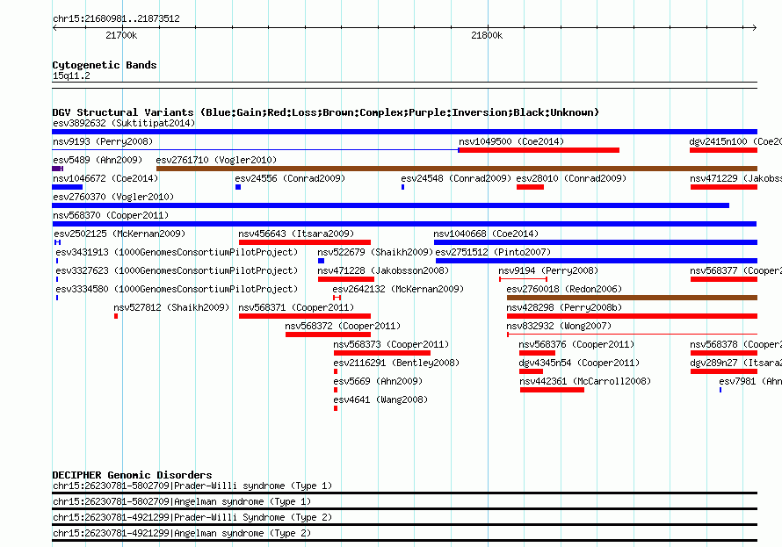Click the esv2502125 (McKernan2009) label
Image resolution: width=782 pixels, height=547 pixels.
119,234
